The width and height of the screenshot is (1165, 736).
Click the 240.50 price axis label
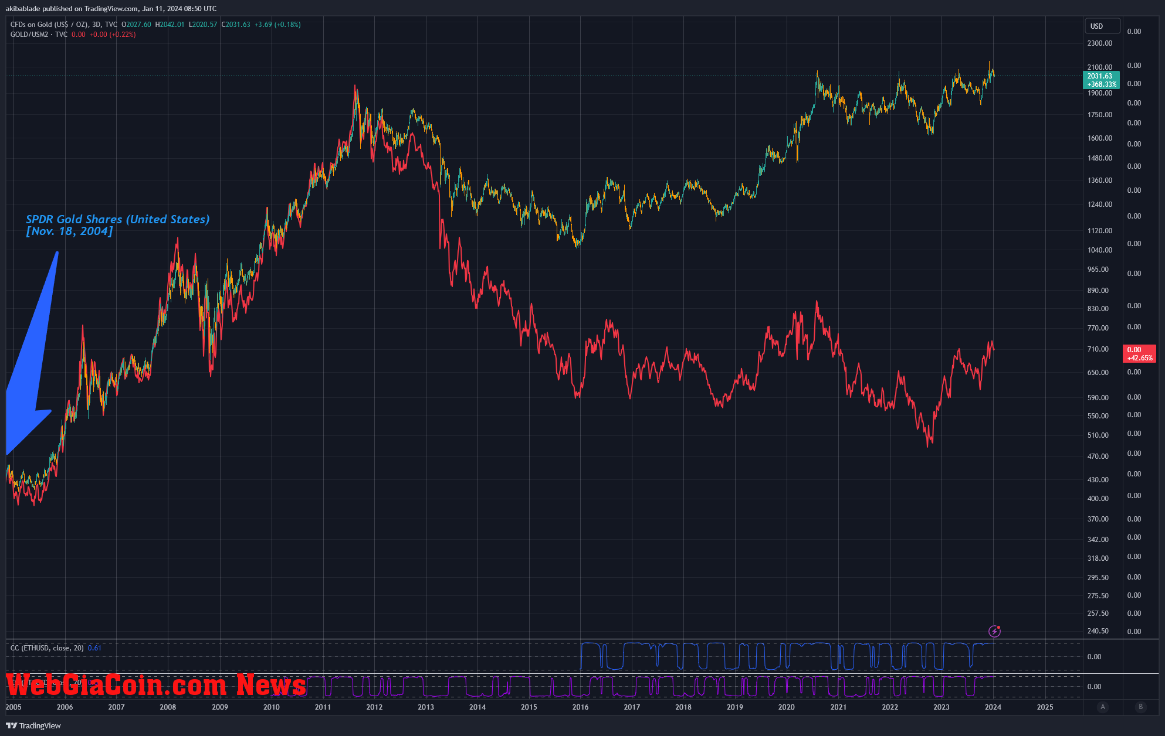coord(1098,631)
